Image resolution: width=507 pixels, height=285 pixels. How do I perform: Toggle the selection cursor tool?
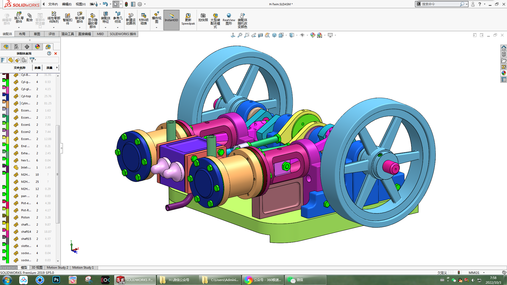[x=115, y=4]
